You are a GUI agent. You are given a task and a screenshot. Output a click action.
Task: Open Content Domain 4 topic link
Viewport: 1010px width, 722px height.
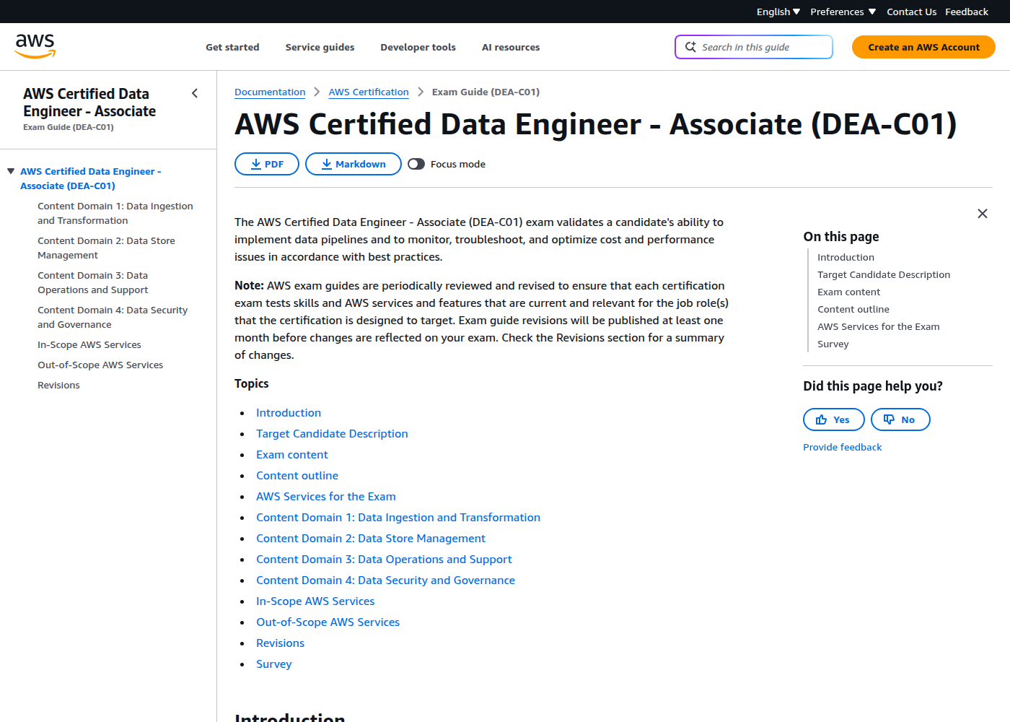point(385,580)
